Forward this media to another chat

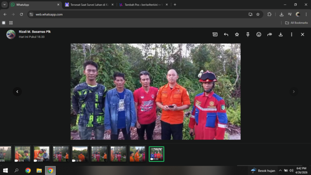269,35
